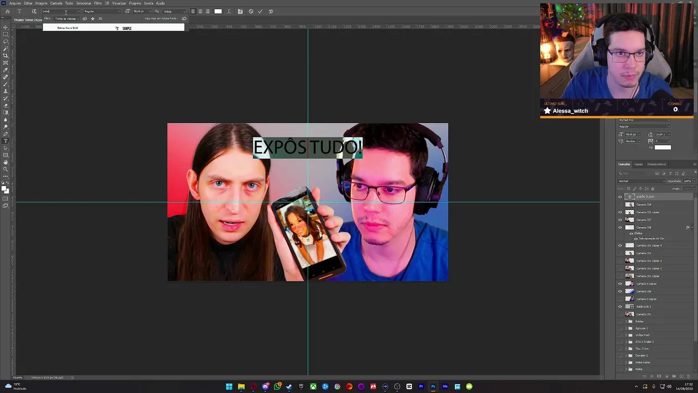Open Character and Paragraph panels icon
The width and height of the screenshot is (698, 393).
coord(240,11)
